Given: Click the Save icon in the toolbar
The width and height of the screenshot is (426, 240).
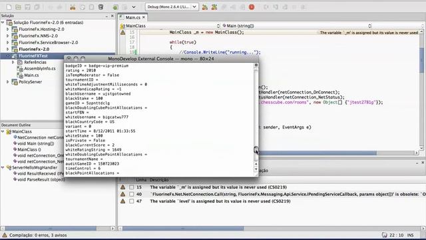Looking at the screenshot, I should 27,7.
